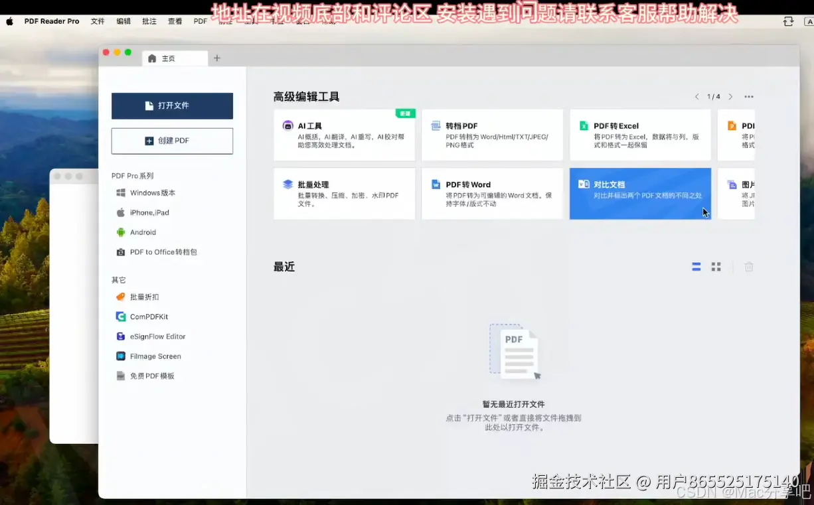
Task: Switch recent files to list view
Action: (696, 266)
